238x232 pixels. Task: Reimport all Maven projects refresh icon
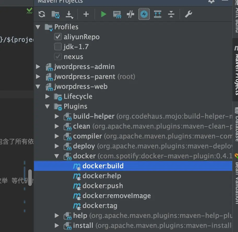coord(42,14)
